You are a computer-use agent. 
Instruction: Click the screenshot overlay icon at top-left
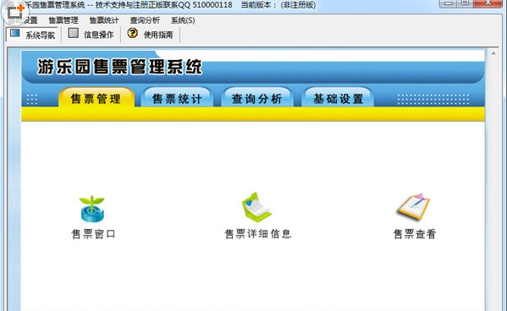click(15, 12)
